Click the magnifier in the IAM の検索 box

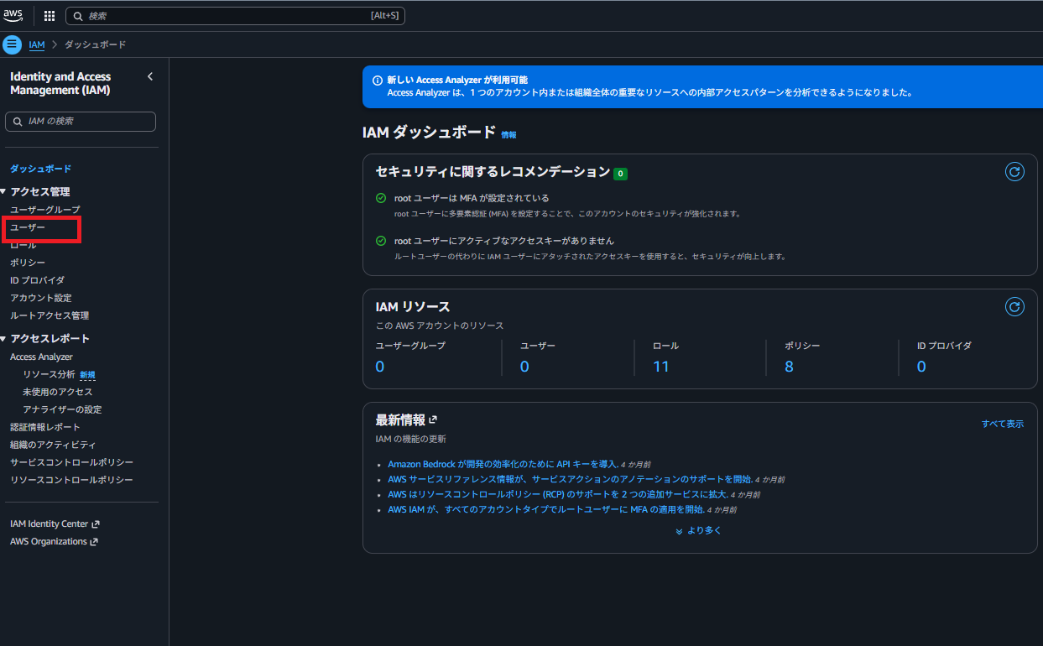17,121
